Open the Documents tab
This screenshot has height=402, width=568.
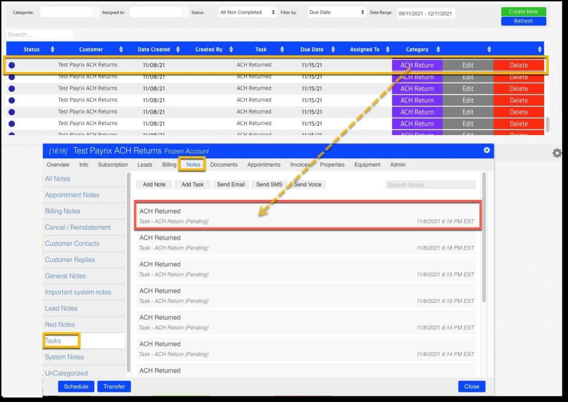224,164
